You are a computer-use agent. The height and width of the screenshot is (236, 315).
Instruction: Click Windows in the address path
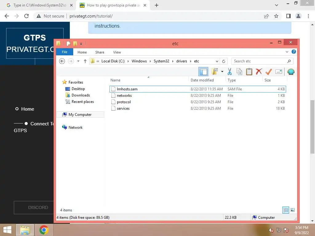(139, 61)
